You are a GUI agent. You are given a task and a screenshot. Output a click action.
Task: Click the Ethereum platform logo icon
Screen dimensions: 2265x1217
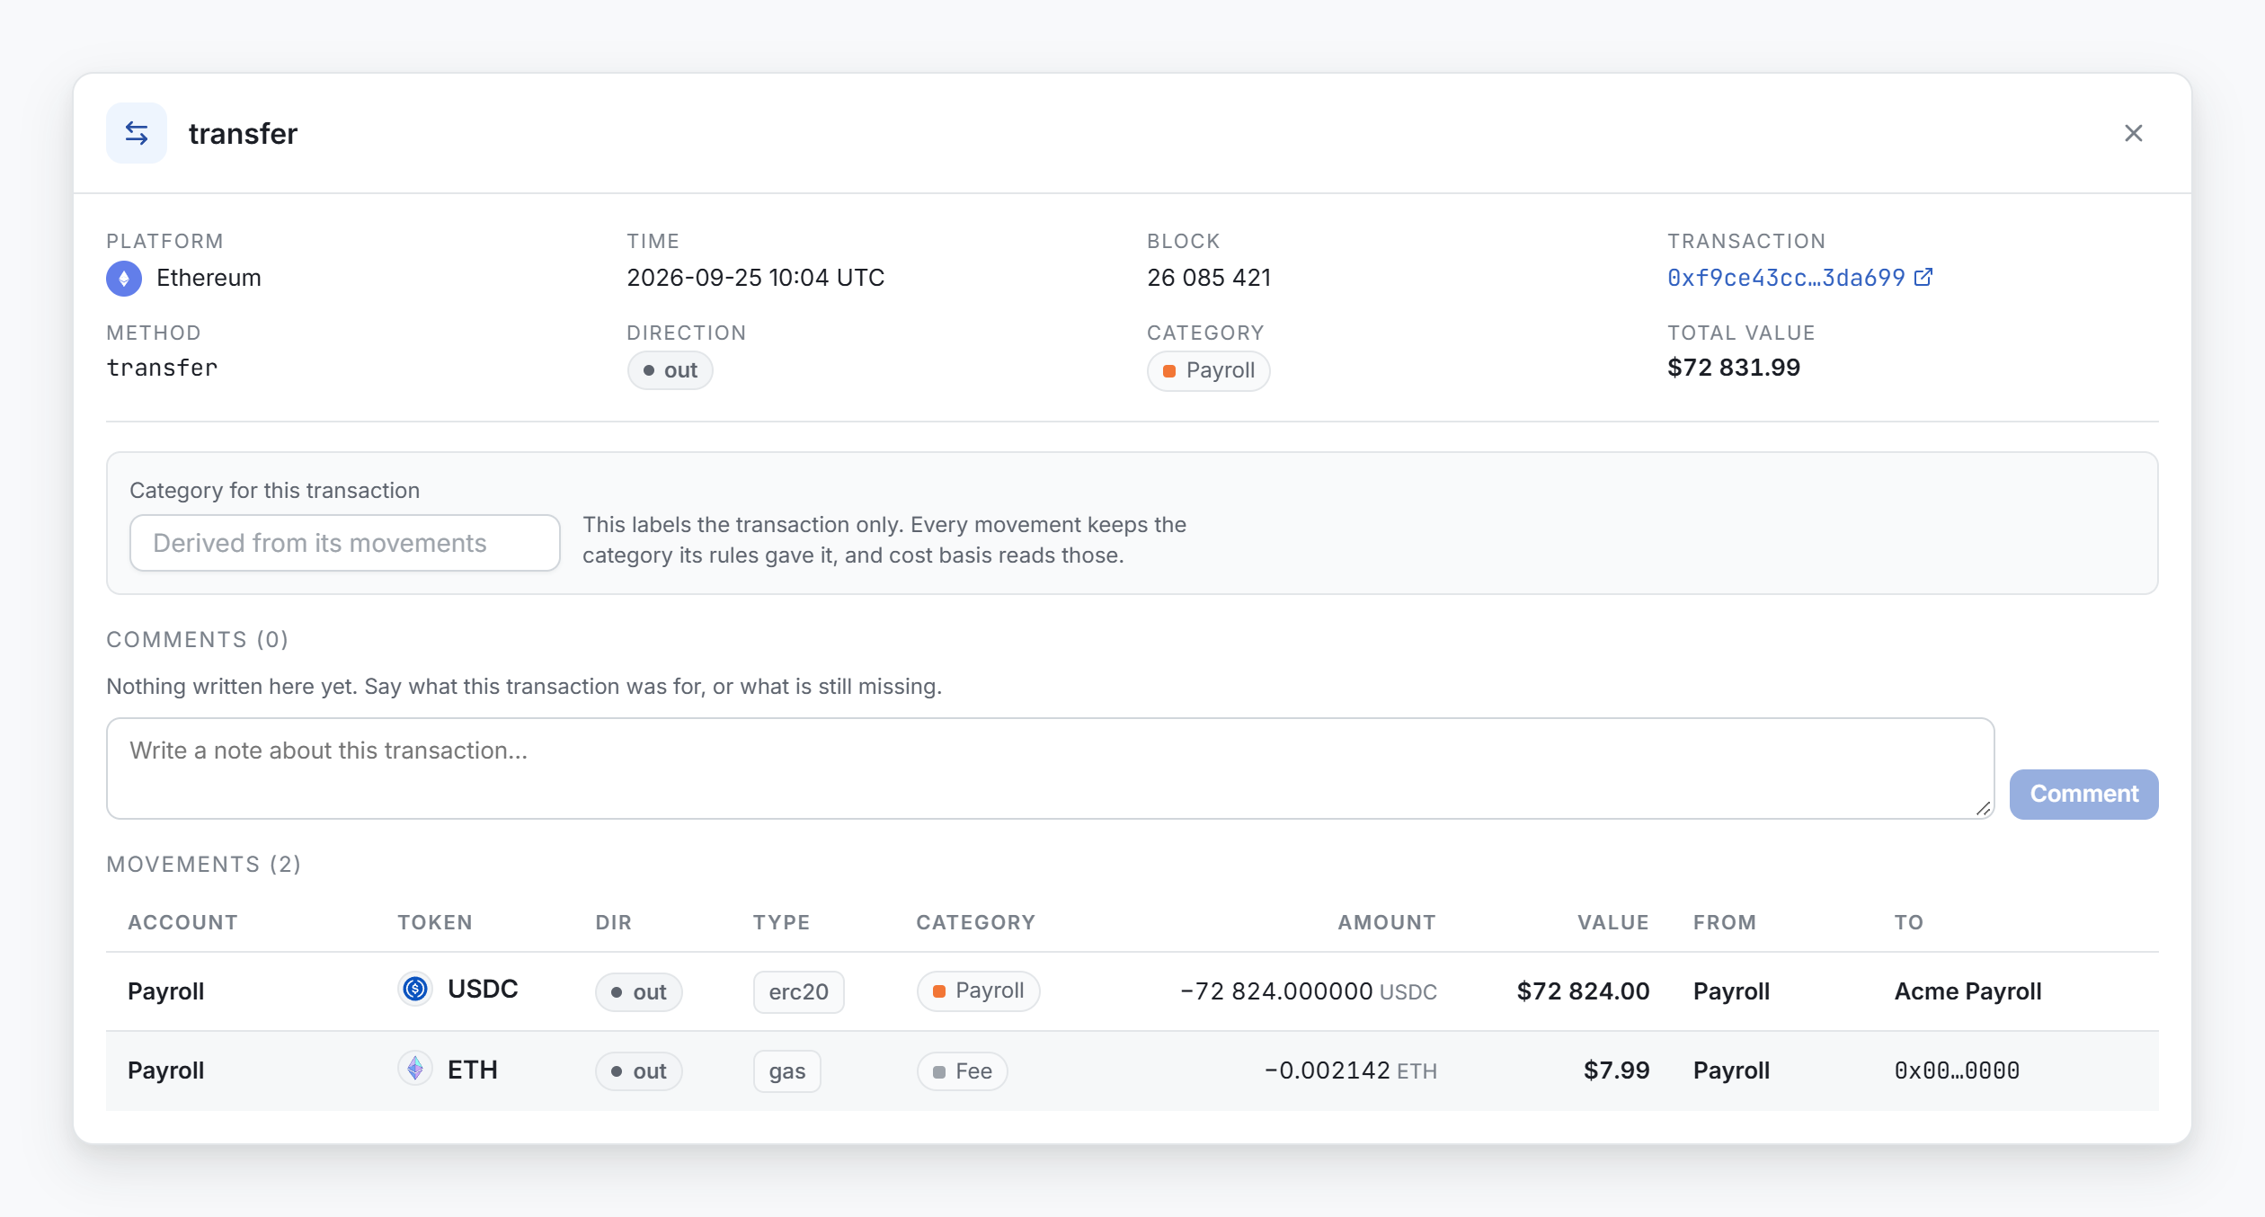(124, 279)
